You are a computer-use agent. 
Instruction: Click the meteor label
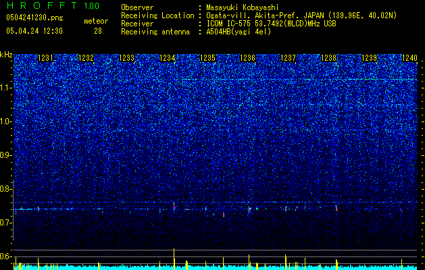pyautogui.click(x=96, y=21)
